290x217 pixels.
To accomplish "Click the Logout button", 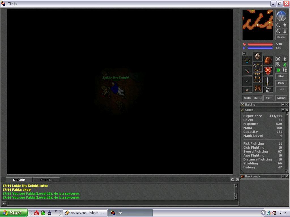I will [x=281, y=98].
